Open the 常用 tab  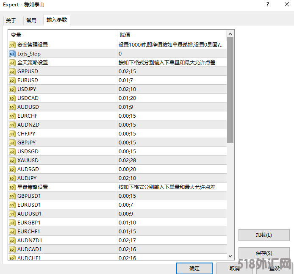(x=31, y=20)
